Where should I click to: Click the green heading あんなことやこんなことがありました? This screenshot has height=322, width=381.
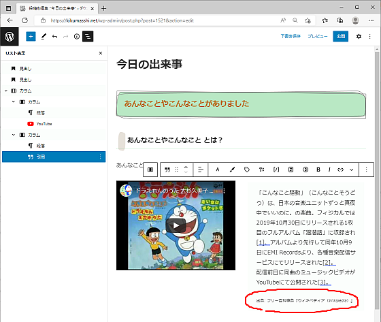186,103
